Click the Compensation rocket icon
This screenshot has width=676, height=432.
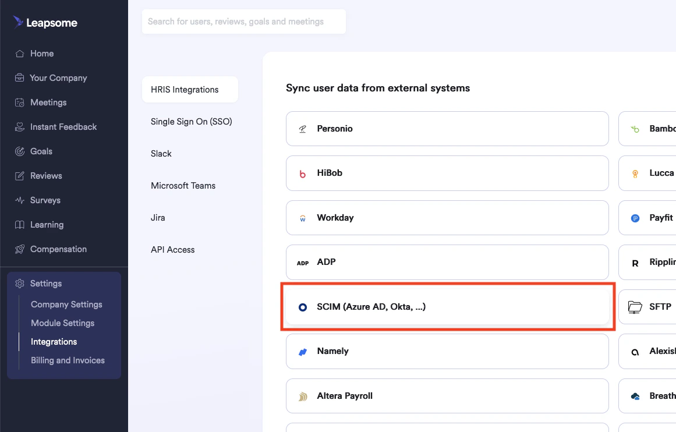pos(19,249)
